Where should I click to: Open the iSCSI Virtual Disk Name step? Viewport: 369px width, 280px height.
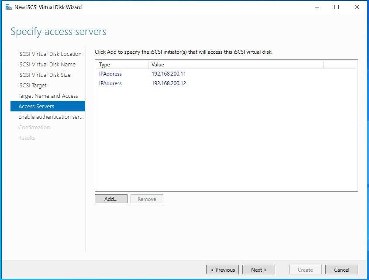click(47, 64)
